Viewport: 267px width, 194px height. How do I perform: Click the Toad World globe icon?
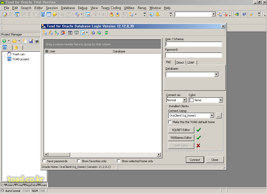click(237, 15)
